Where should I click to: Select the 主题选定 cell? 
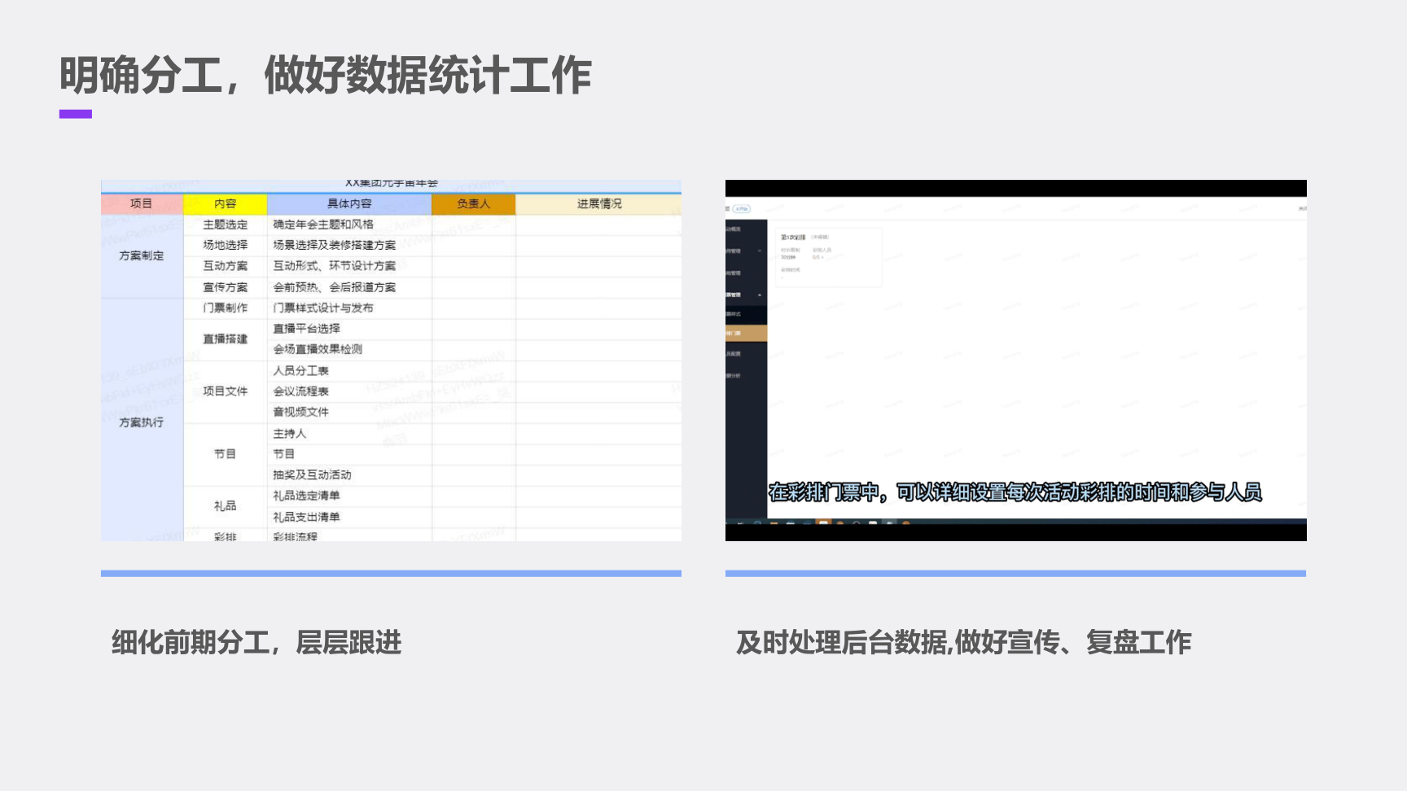(226, 225)
